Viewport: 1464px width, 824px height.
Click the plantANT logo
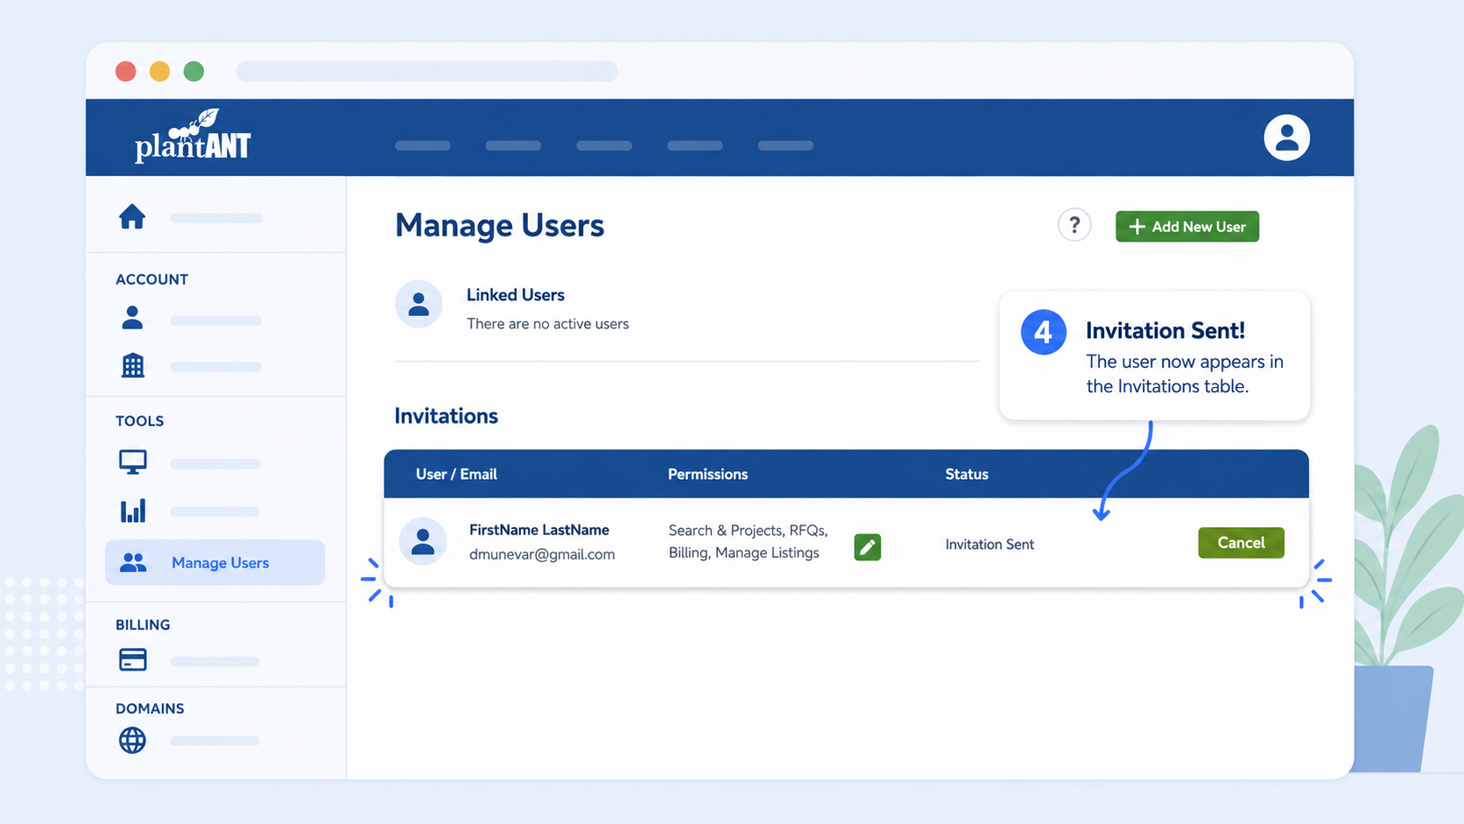193,137
